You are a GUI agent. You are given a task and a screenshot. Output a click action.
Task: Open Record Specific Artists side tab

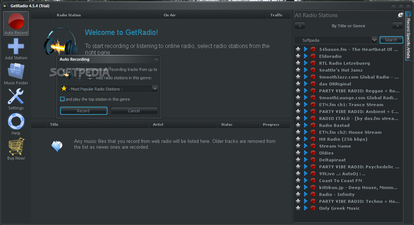click(x=409, y=36)
